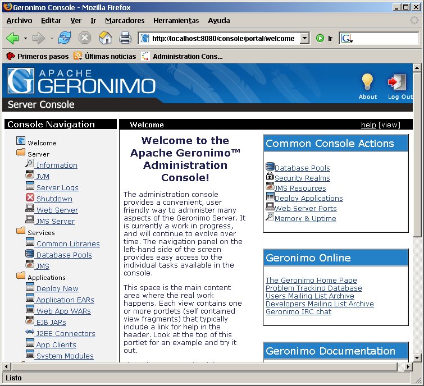Open the forward button history dropdown arrow
This screenshot has height=386, width=424.
pyautogui.click(x=51, y=38)
